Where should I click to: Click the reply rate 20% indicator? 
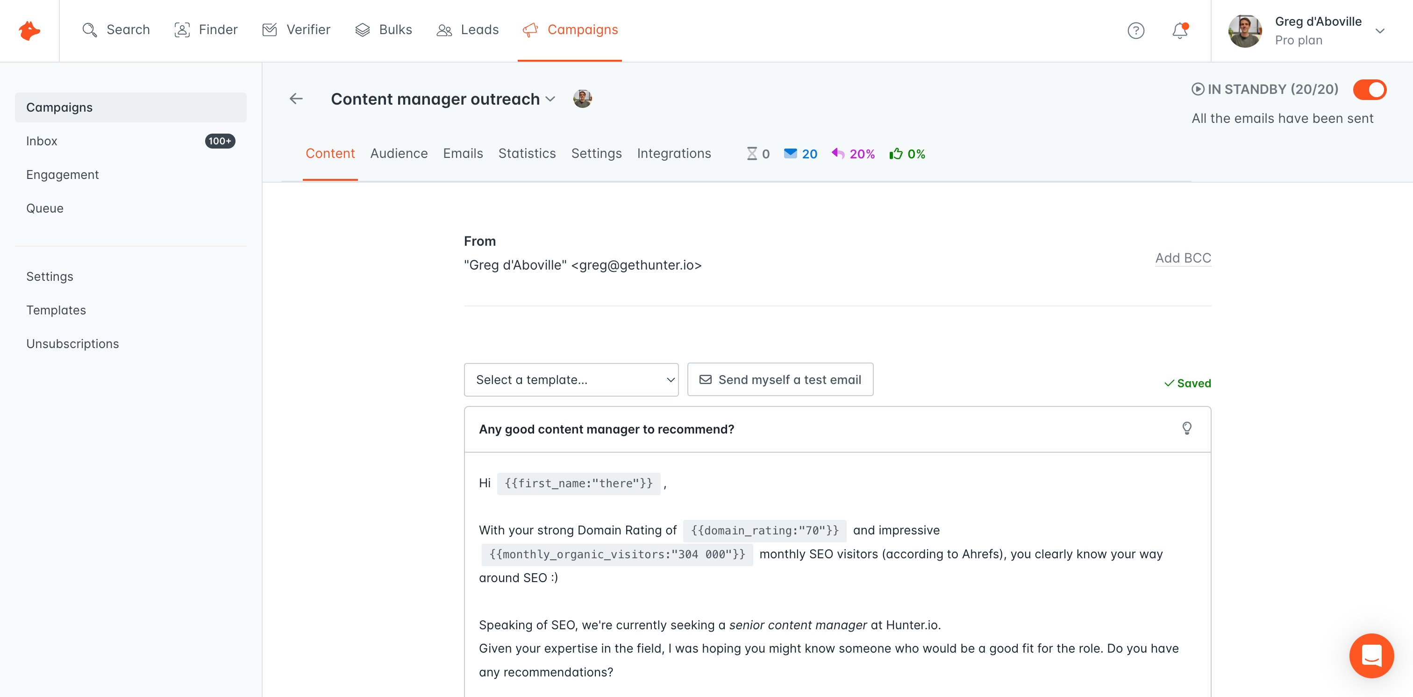853,154
